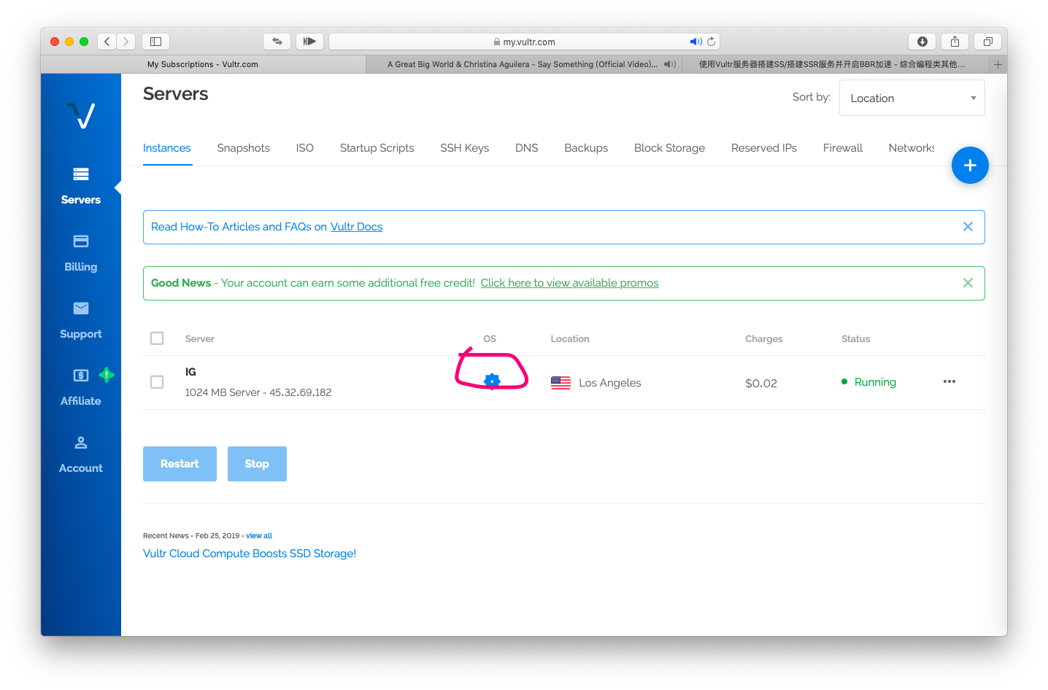Switch to the Snapshots tab

click(243, 148)
